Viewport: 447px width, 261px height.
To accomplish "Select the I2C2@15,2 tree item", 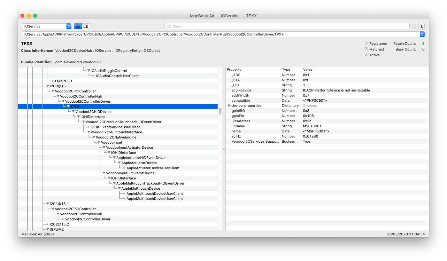I will pos(59,224).
